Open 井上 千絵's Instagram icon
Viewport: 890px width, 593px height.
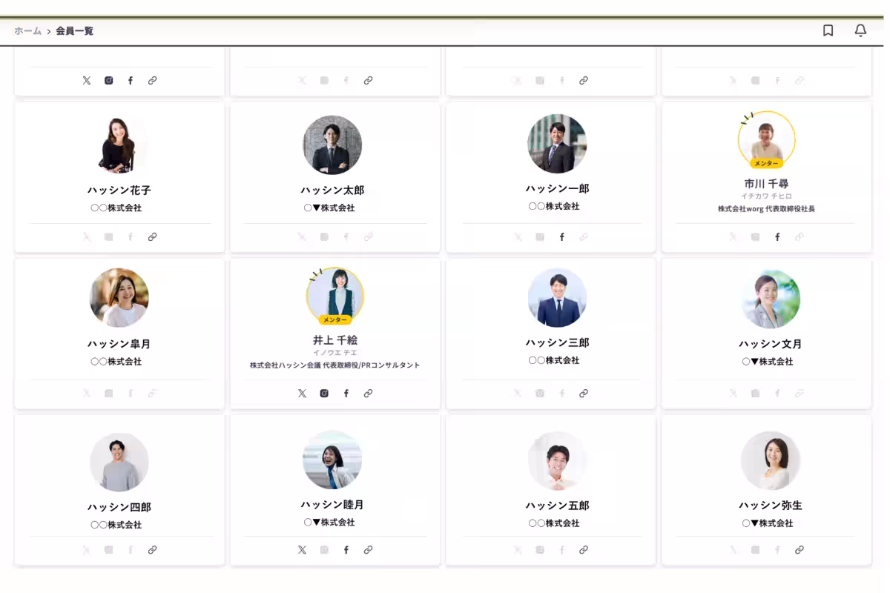(x=324, y=394)
